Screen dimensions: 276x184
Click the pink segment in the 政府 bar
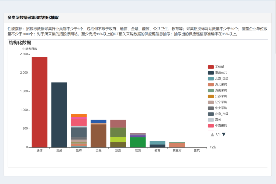[x=79, y=122]
